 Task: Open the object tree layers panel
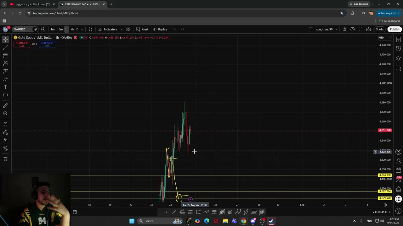pyautogui.click(x=398, y=58)
